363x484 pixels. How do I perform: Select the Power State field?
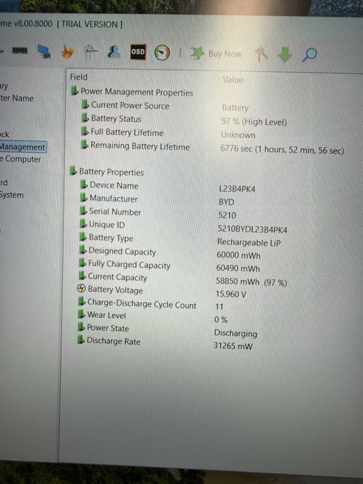click(x=108, y=328)
